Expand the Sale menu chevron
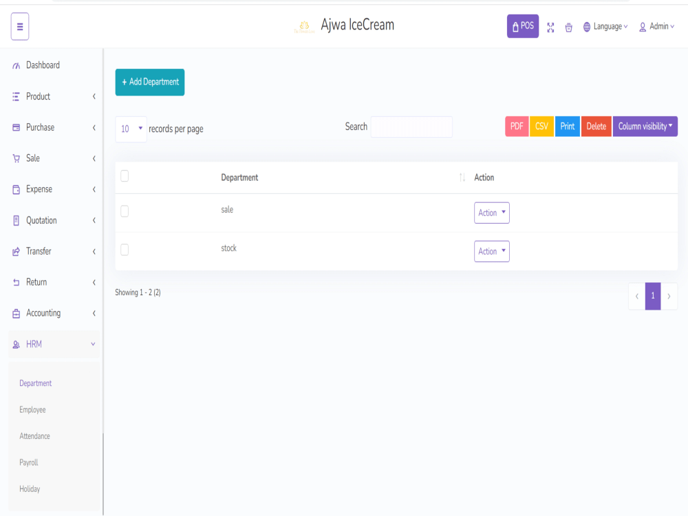Viewport: 688px width, 516px height. (94, 158)
